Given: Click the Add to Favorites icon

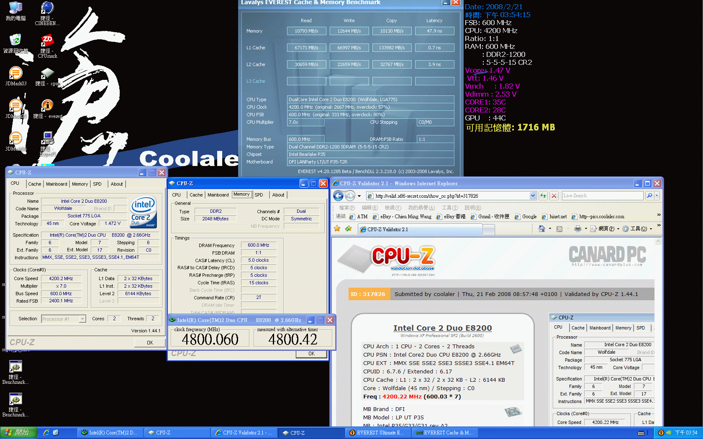Looking at the screenshot, I should point(348,229).
